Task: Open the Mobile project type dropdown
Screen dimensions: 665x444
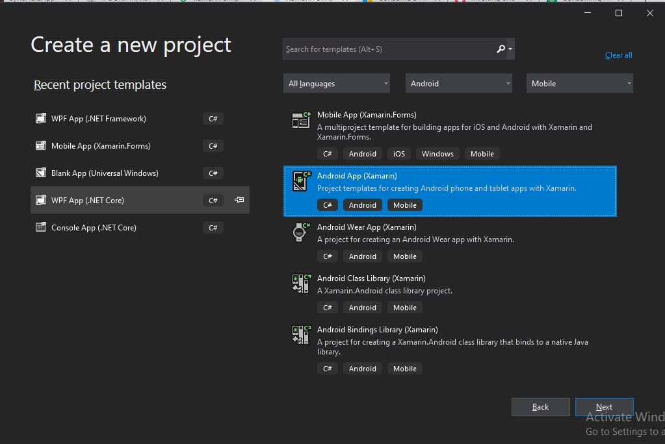Action: (580, 84)
